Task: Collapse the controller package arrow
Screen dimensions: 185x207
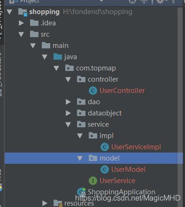Action: point(68,79)
